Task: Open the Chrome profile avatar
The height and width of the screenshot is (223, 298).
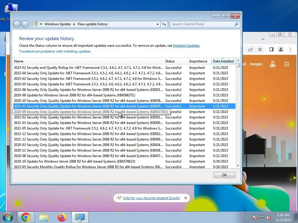Action: [x=281, y=49]
